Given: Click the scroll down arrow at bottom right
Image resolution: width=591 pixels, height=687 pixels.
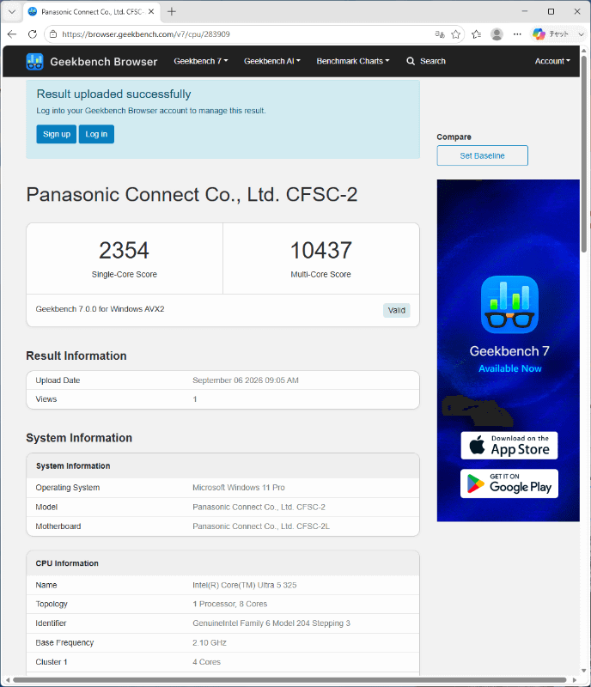Looking at the screenshot, I should [583, 671].
